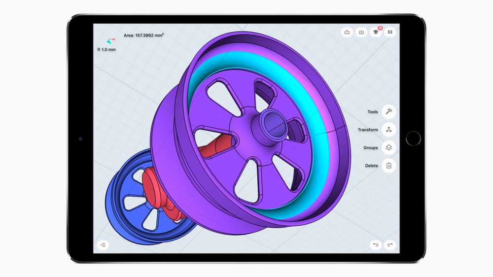493x277 pixels.
Task: Open the Tools hammer icon
Action: 388,112
